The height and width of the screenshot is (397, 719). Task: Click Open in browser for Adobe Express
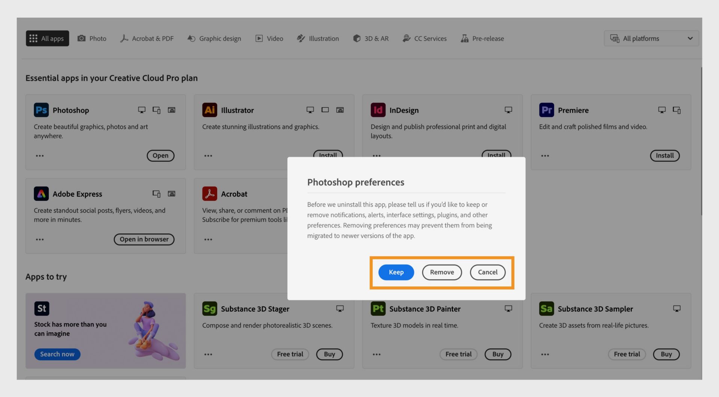[x=144, y=239]
